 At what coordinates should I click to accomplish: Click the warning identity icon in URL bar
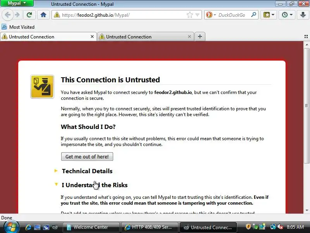[57, 15]
